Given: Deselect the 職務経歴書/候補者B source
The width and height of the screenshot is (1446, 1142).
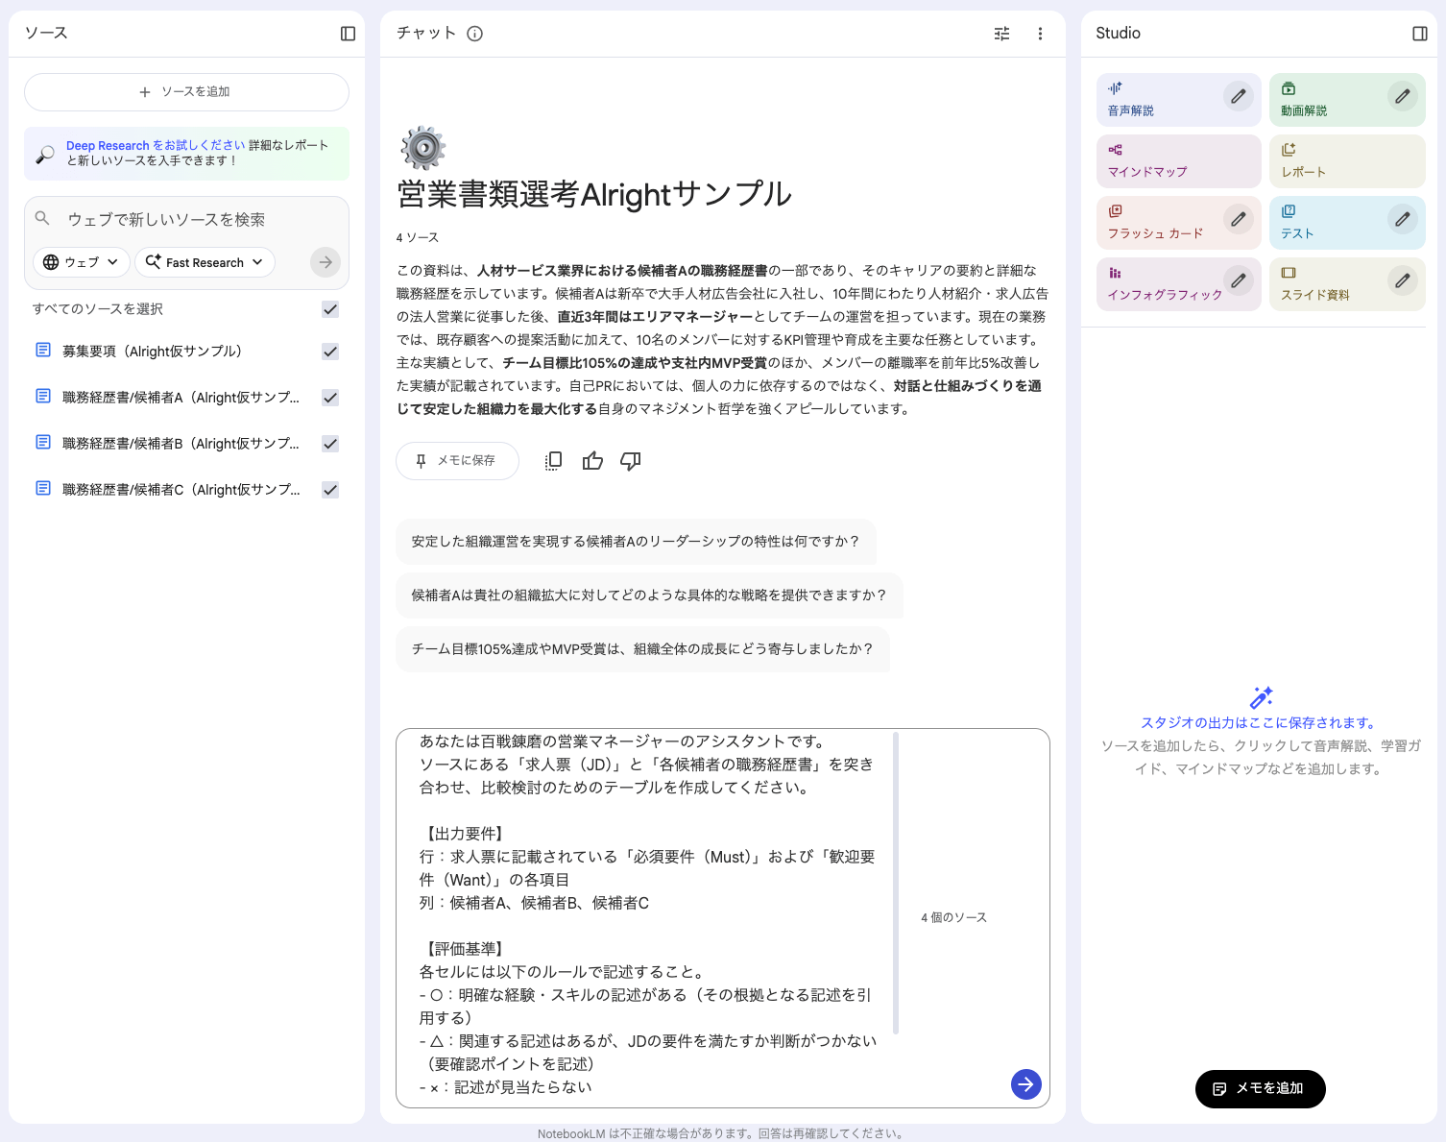Looking at the screenshot, I should tap(329, 443).
